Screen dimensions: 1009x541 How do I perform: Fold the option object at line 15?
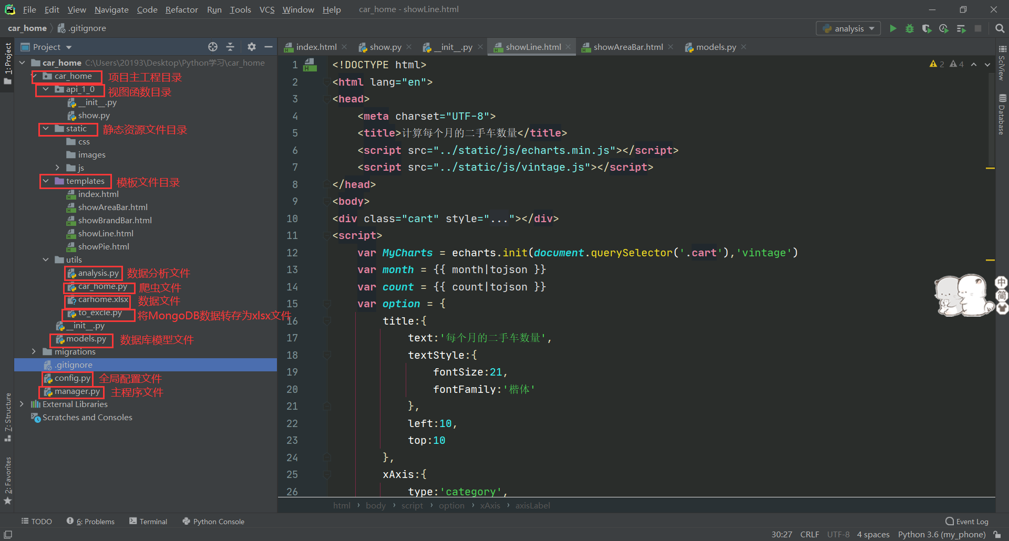tap(326, 304)
